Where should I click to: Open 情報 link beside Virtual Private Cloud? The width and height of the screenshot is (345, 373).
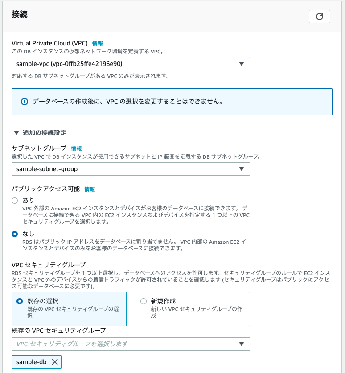[x=97, y=44]
